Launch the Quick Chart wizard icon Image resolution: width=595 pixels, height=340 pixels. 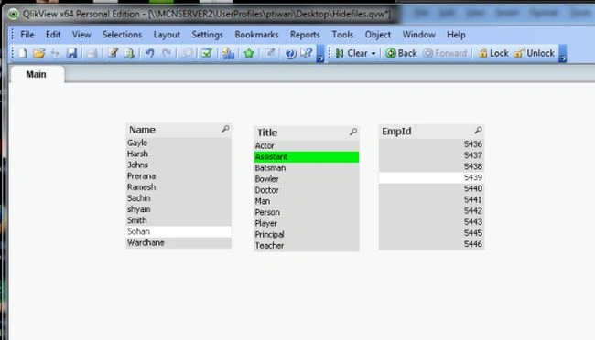pos(228,53)
